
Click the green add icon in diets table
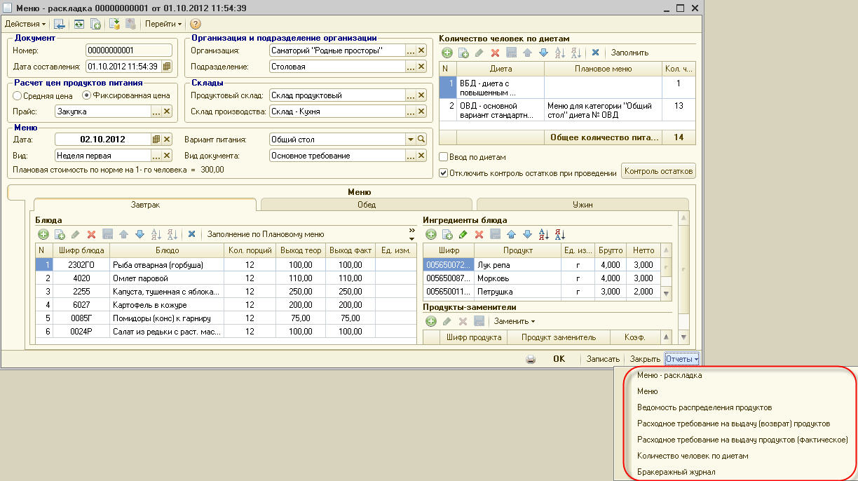point(447,53)
